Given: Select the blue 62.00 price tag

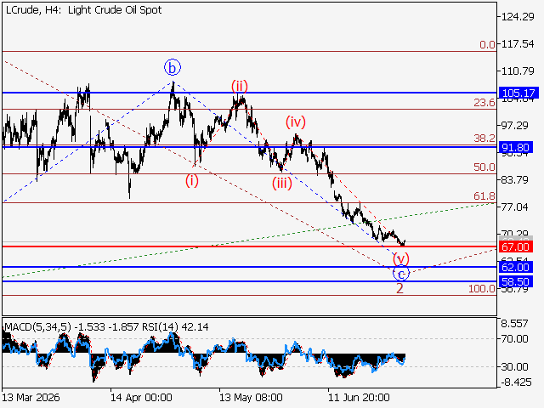Looking at the screenshot, I should pyautogui.click(x=516, y=267).
